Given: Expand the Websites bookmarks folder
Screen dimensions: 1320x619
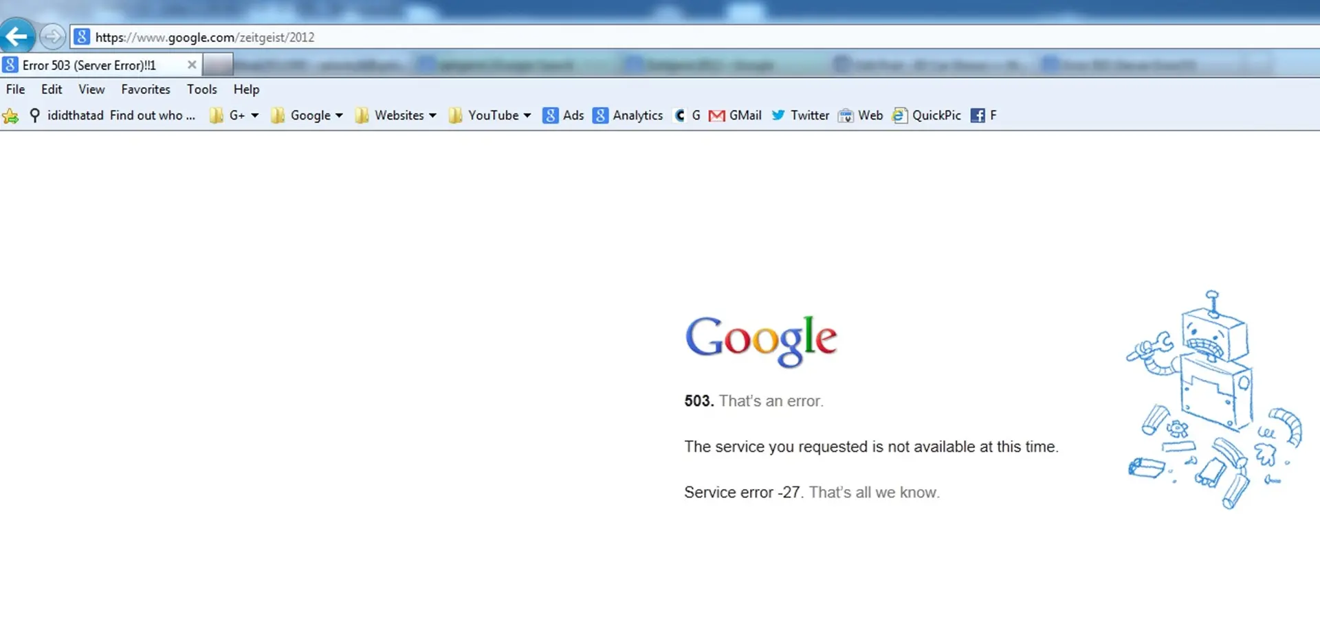Looking at the screenshot, I should point(396,115).
